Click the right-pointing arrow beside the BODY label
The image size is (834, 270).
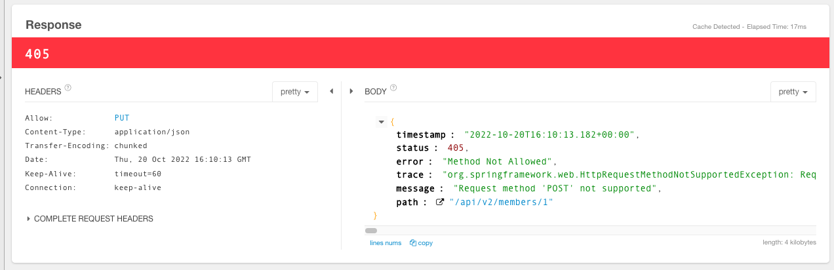coord(351,91)
